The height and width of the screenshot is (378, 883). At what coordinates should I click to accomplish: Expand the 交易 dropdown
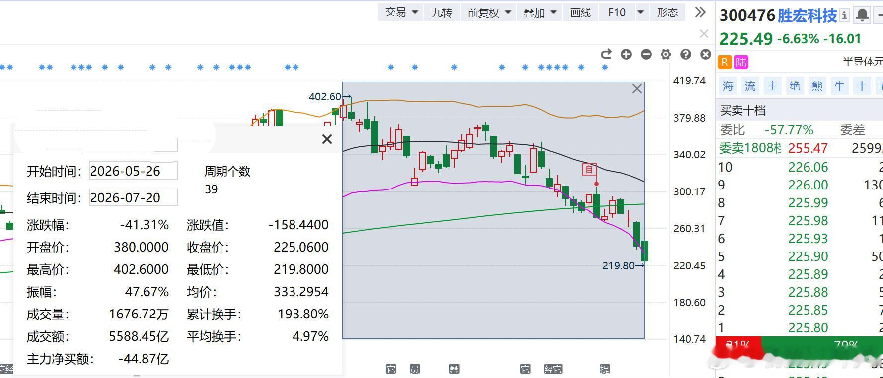pyautogui.click(x=401, y=12)
